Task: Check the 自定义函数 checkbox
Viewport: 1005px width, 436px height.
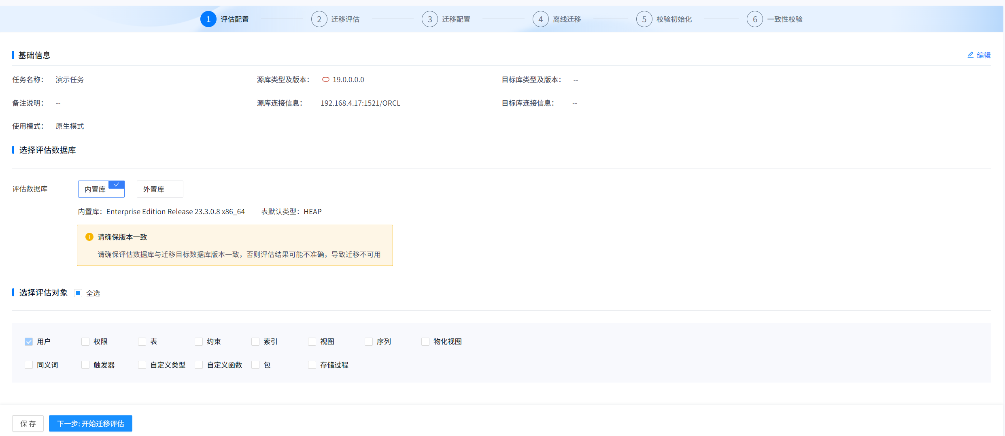Action: [199, 365]
